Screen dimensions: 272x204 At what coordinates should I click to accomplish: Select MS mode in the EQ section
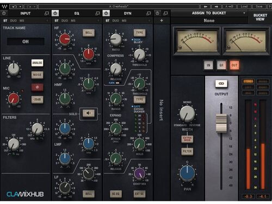[73, 21]
